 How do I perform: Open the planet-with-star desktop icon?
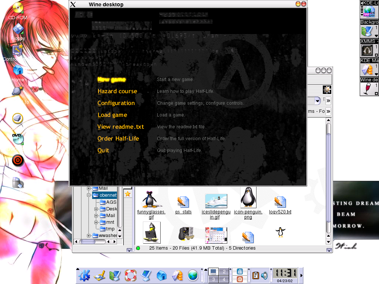pos(18,91)
